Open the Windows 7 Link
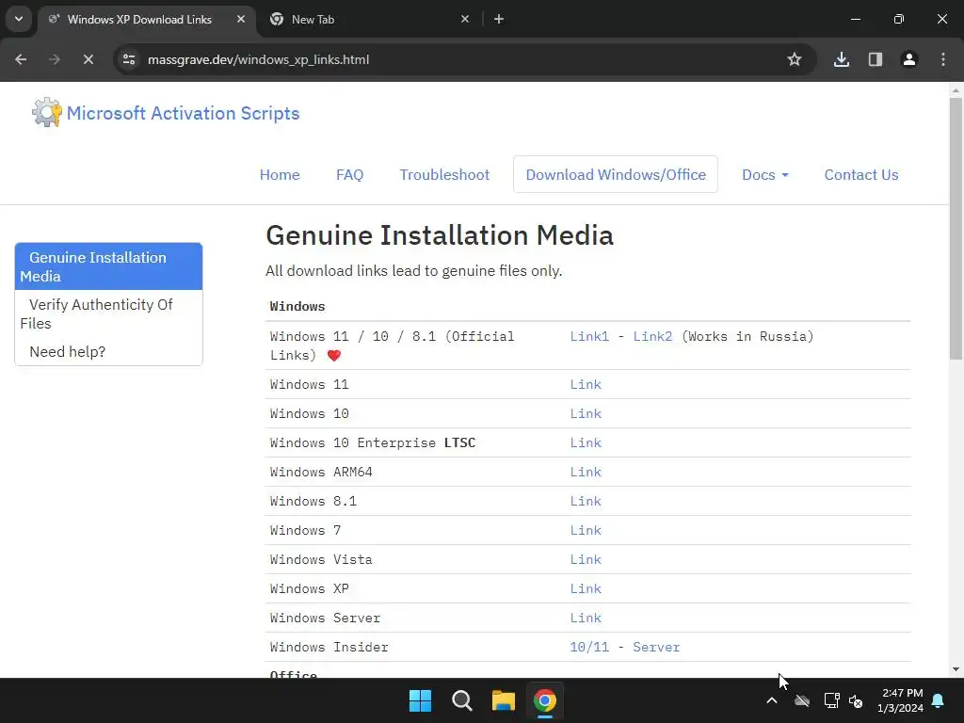The height and width of the screenshot is (723, 964). pyautogui.click(x=586, y=531)
